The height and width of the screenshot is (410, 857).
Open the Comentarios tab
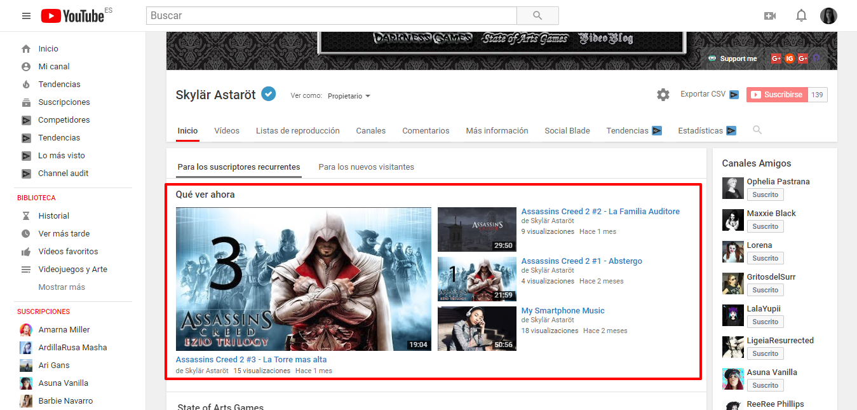click(426, 130)
